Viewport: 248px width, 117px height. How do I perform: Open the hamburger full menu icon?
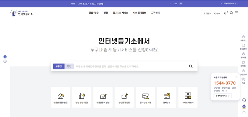[x=237, y=13]
